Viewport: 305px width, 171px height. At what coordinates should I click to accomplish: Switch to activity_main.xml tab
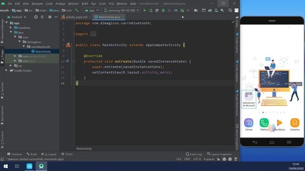tap(76, 17)
